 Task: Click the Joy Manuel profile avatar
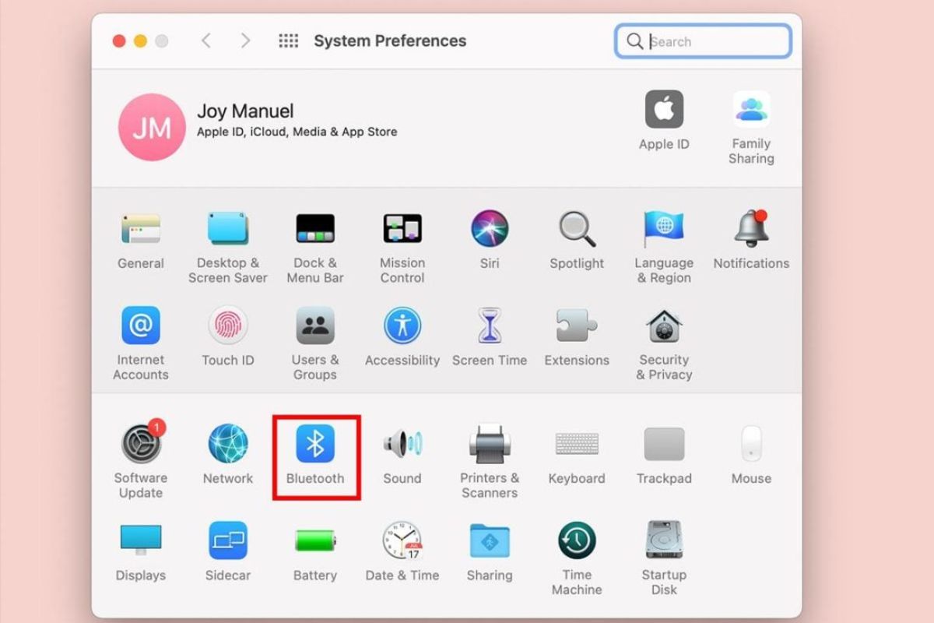(x=152, y=127)
